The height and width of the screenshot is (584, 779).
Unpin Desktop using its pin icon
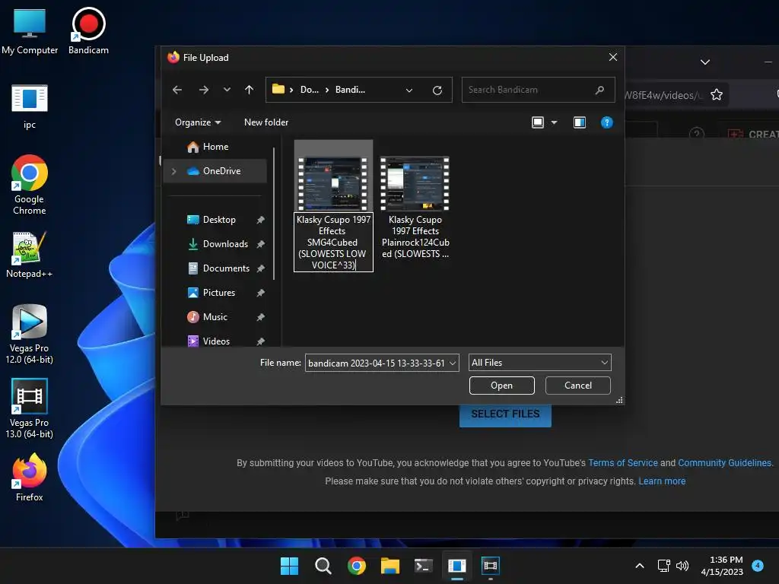click(x=260, y=220)
